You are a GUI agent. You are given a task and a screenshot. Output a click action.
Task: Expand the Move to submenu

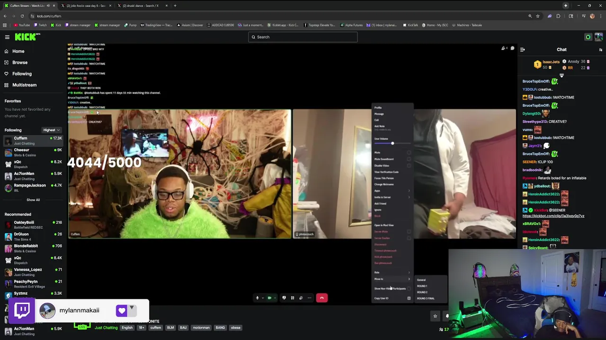[x=392, y=279]
